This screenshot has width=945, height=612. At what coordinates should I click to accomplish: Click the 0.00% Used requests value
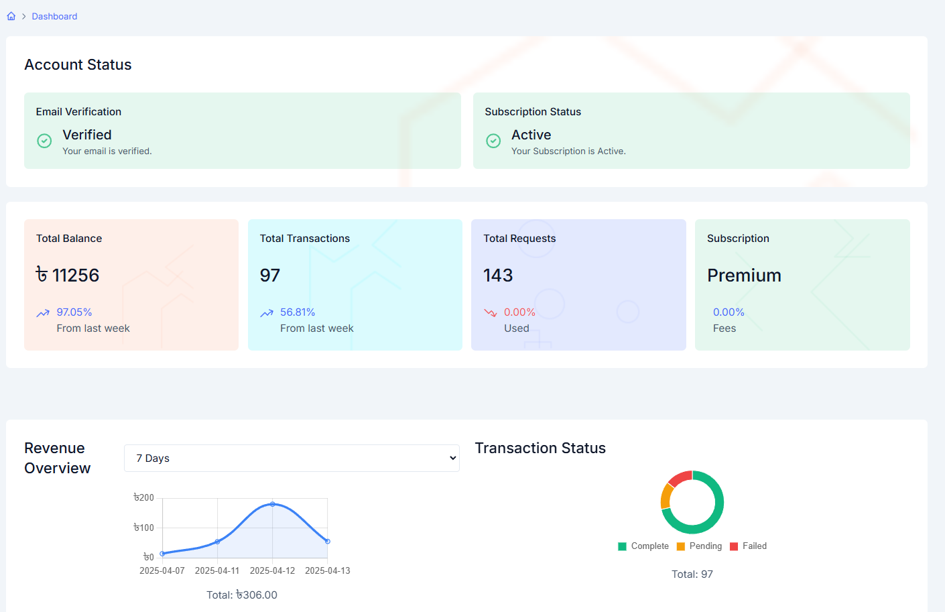coord(519,312)
